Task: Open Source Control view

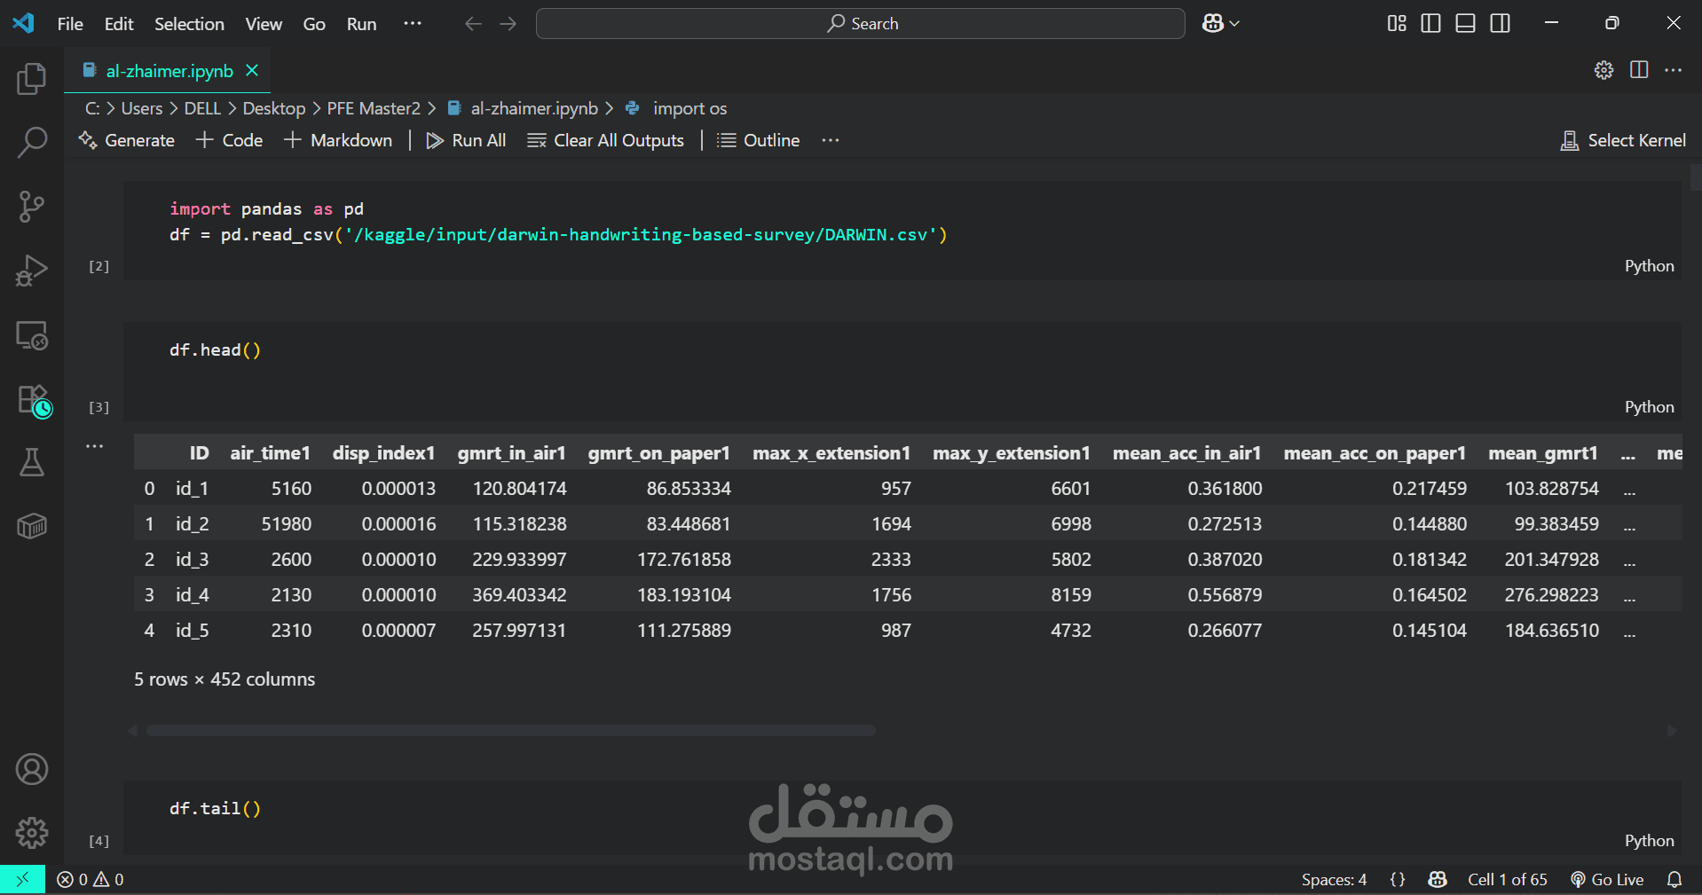Action: click(32, 207)
